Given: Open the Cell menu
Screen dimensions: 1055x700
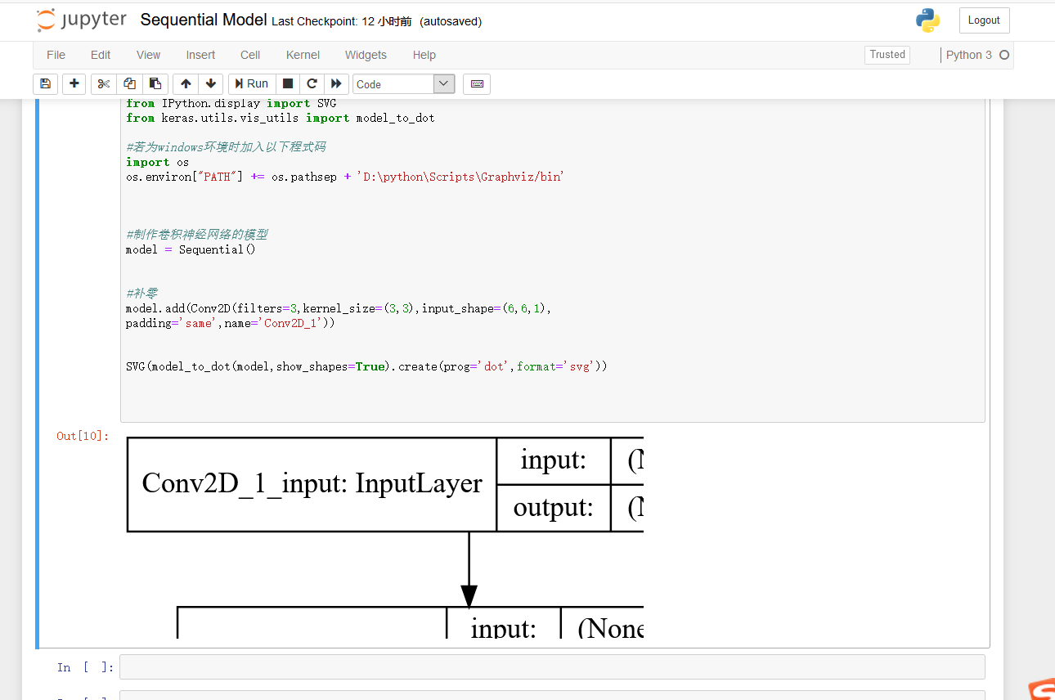Looking at the screenshot, I should tap(250, 55).
